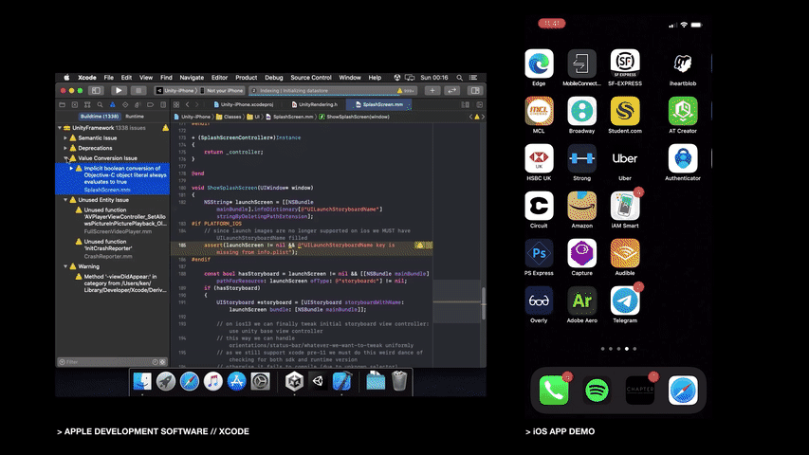Open editor options lines icon
The image size is (809, 455).
(466, 104)
